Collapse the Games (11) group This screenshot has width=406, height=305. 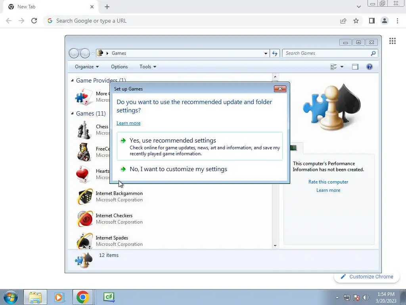pyautogui.click(x=72, y=113)
